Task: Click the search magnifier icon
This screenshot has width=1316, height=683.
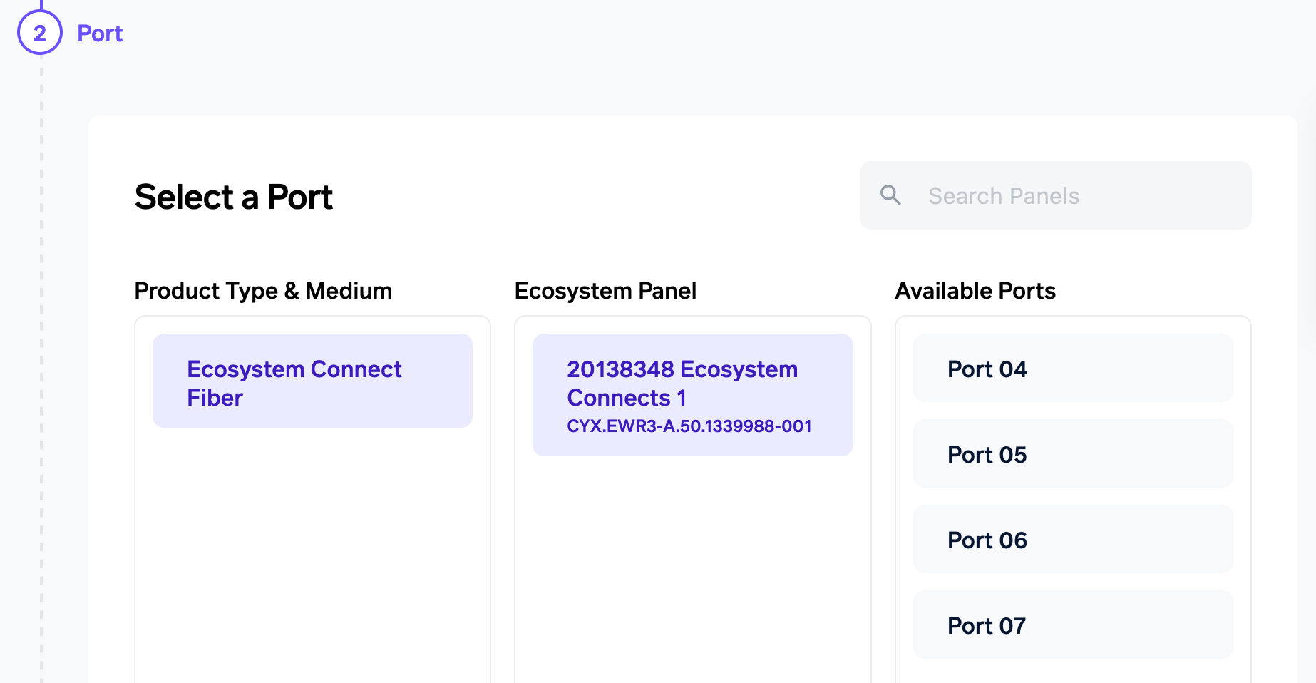Action: coord(890,195)
